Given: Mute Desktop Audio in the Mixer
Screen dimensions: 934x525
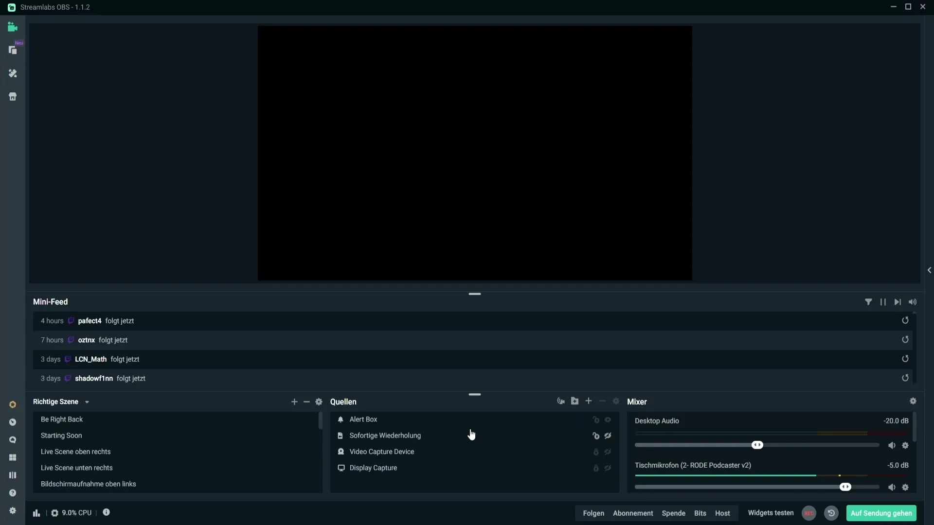Looking at the screenshot, I should pyautogui.click(x=892, y=445).
